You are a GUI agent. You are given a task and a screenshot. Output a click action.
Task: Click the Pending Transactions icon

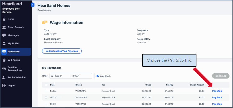coord(4,69)
